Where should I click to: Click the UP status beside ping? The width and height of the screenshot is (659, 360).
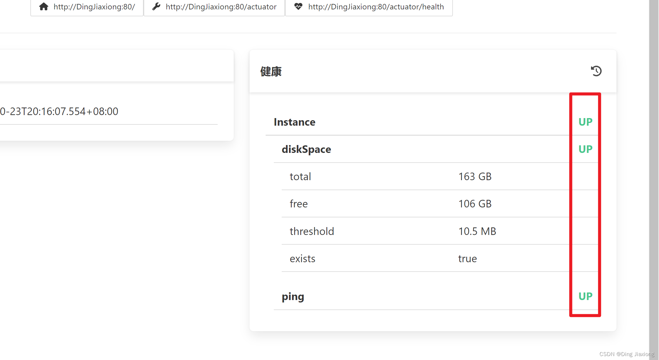click(x=585, y=296)
